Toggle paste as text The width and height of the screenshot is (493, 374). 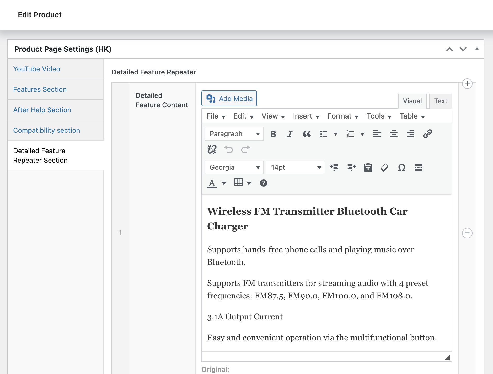368,167
